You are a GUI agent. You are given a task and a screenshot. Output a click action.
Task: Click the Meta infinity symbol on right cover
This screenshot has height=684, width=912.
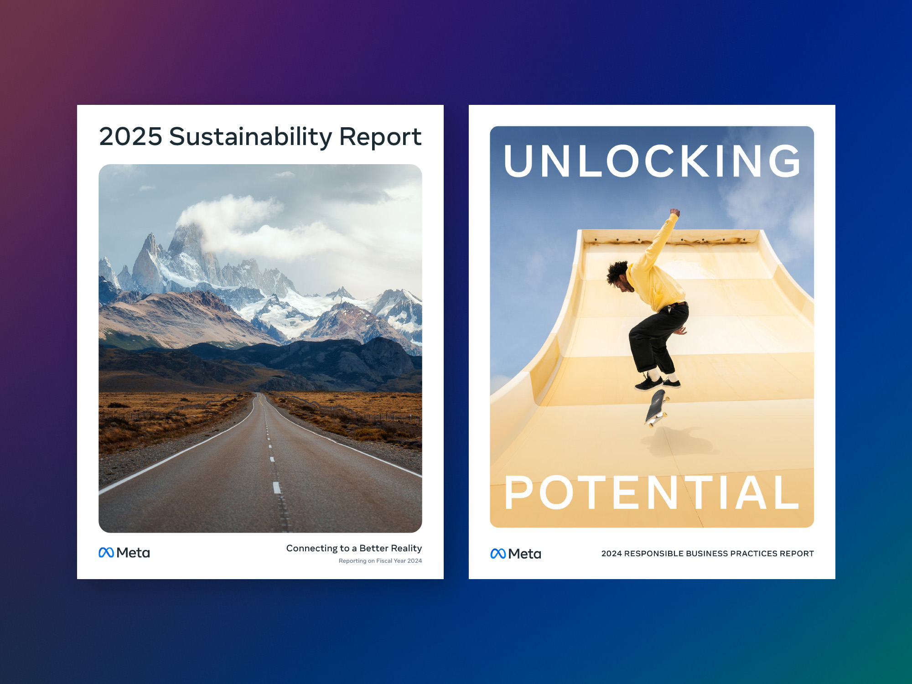click(x=498, y=554)
